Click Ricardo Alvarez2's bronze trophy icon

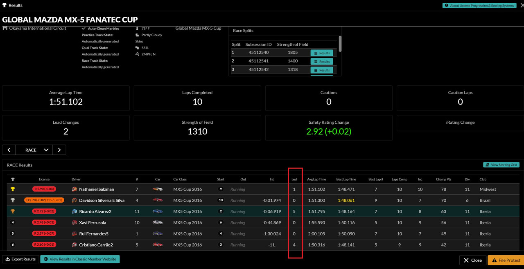pos(13,211)
